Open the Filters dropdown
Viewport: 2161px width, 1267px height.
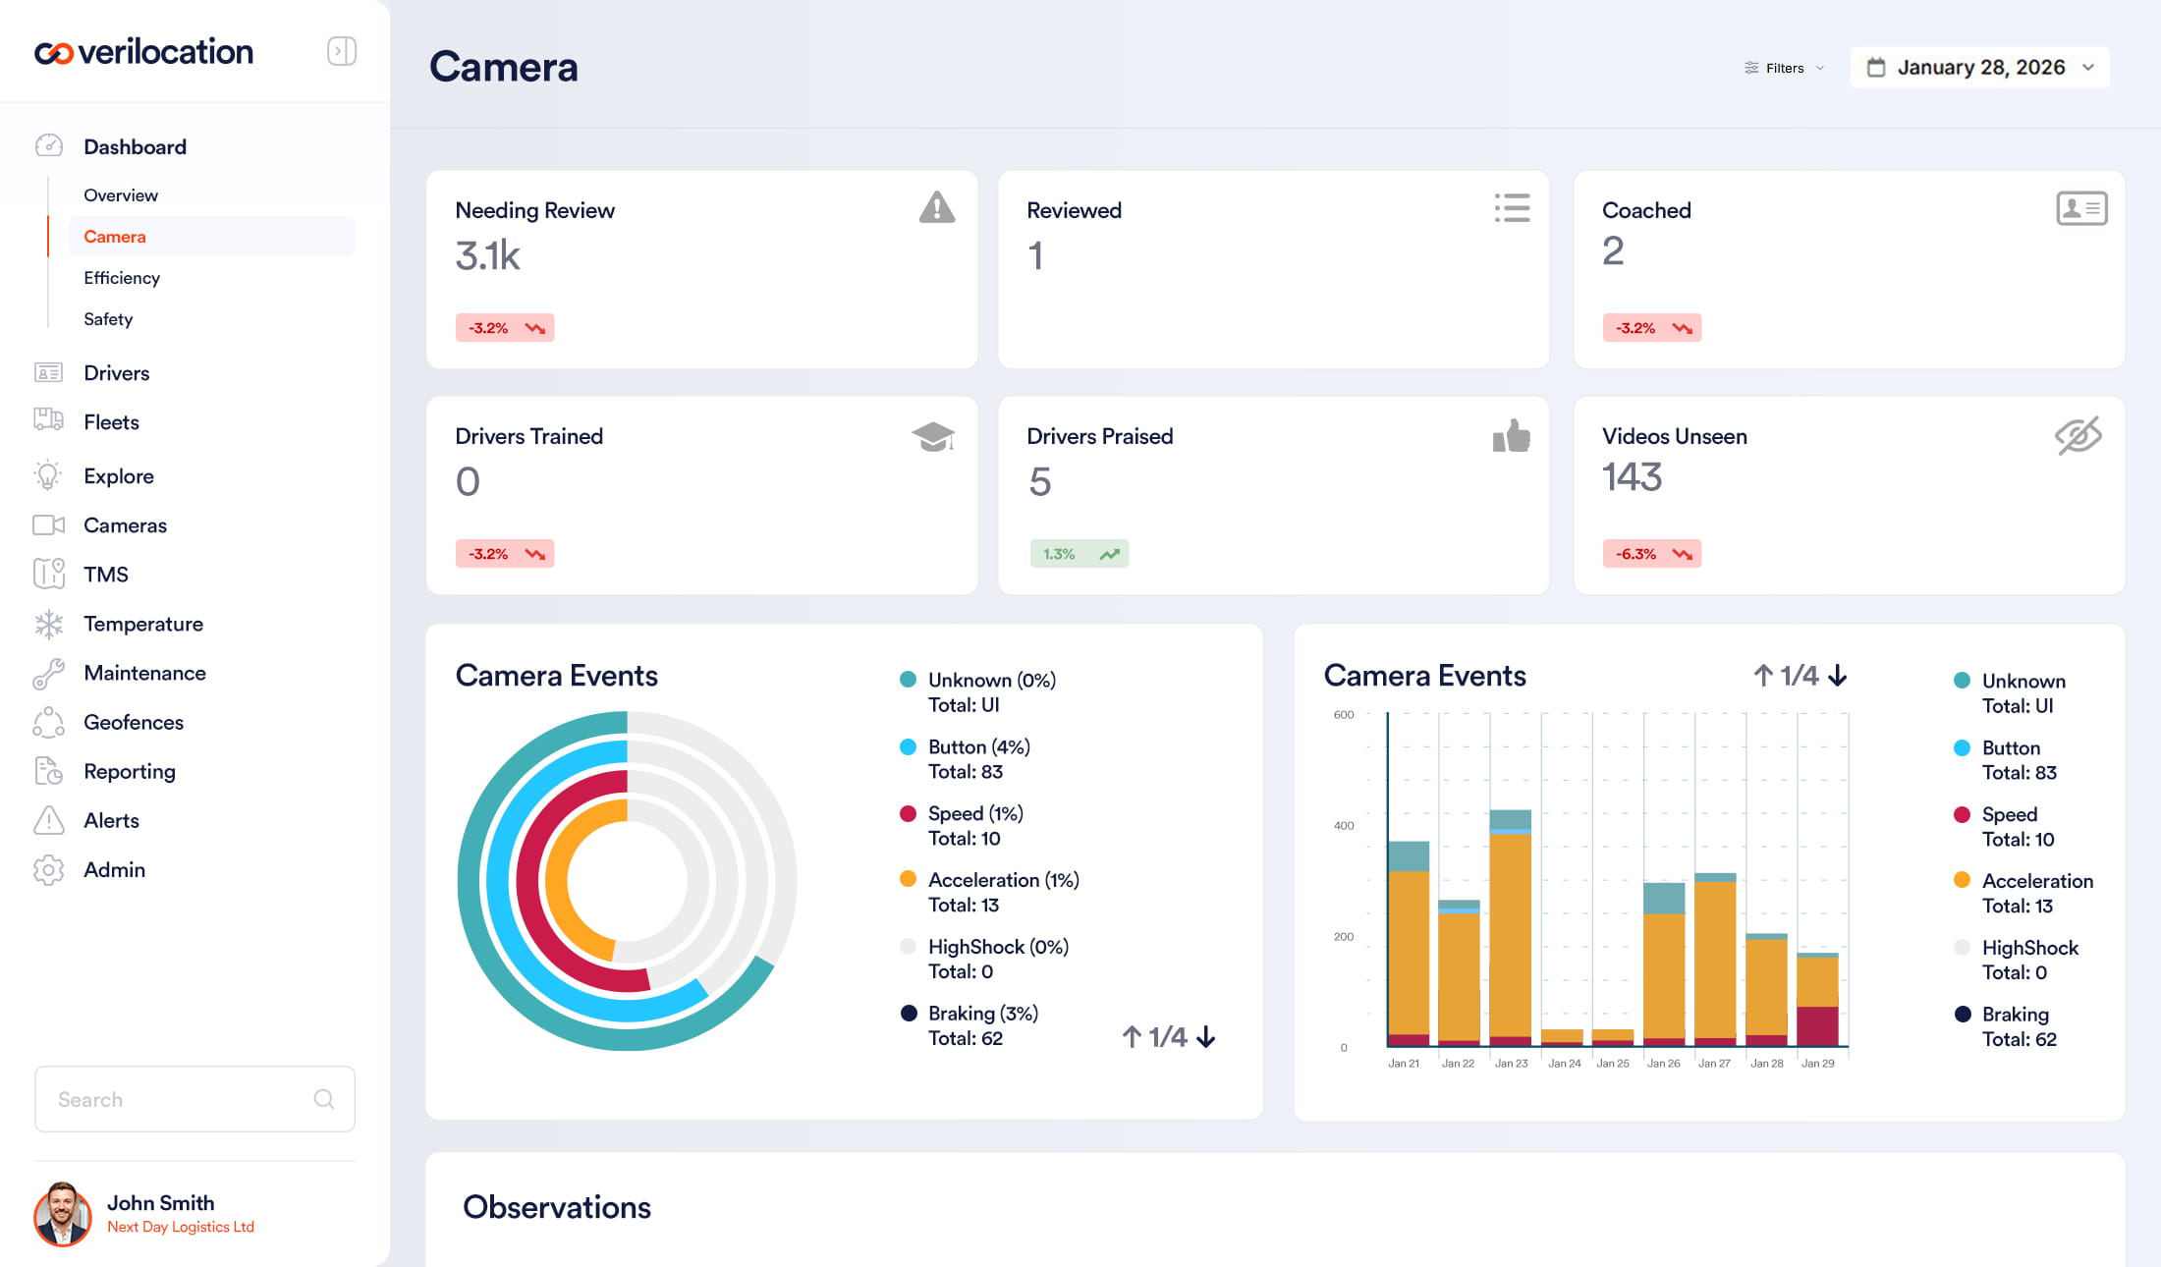click(1784, 68)
